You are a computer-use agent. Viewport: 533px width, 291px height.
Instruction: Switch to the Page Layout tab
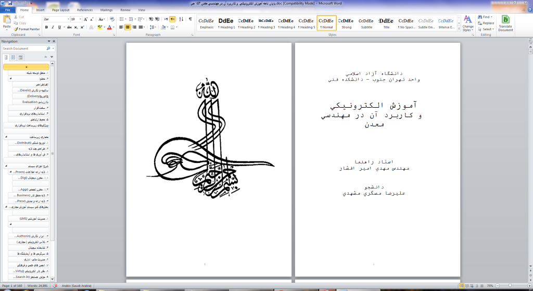[x=61, y=10]
